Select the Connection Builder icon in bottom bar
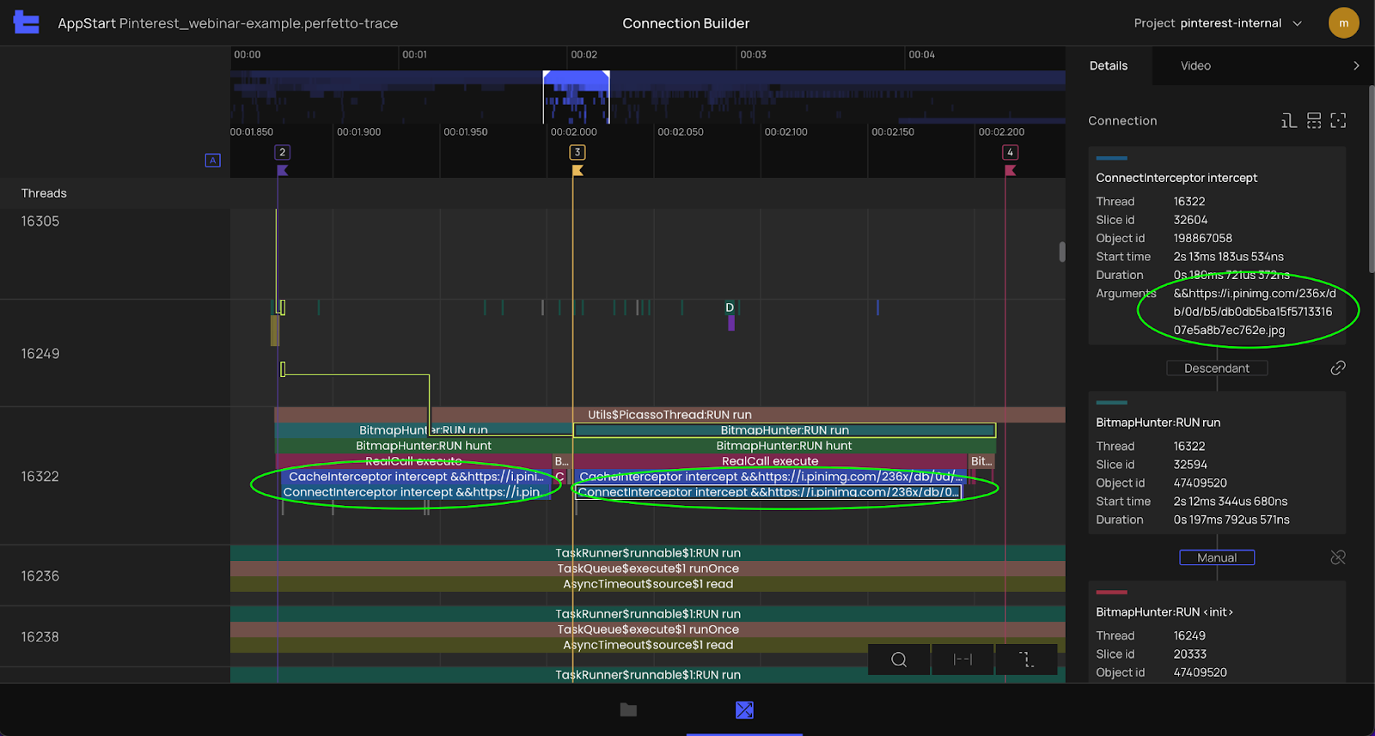 point(744,710)
